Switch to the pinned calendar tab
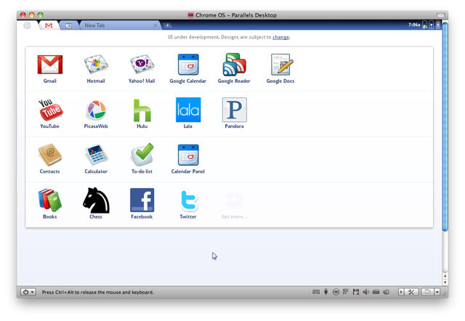The width and height of the screenshot is (465, 321). click(x=68, y=26)
